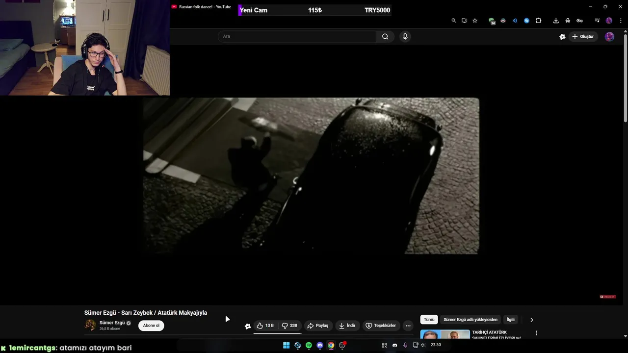The image size is (628, 353).
Task: Open Discord from the taskbar
Action: (320, 345)
